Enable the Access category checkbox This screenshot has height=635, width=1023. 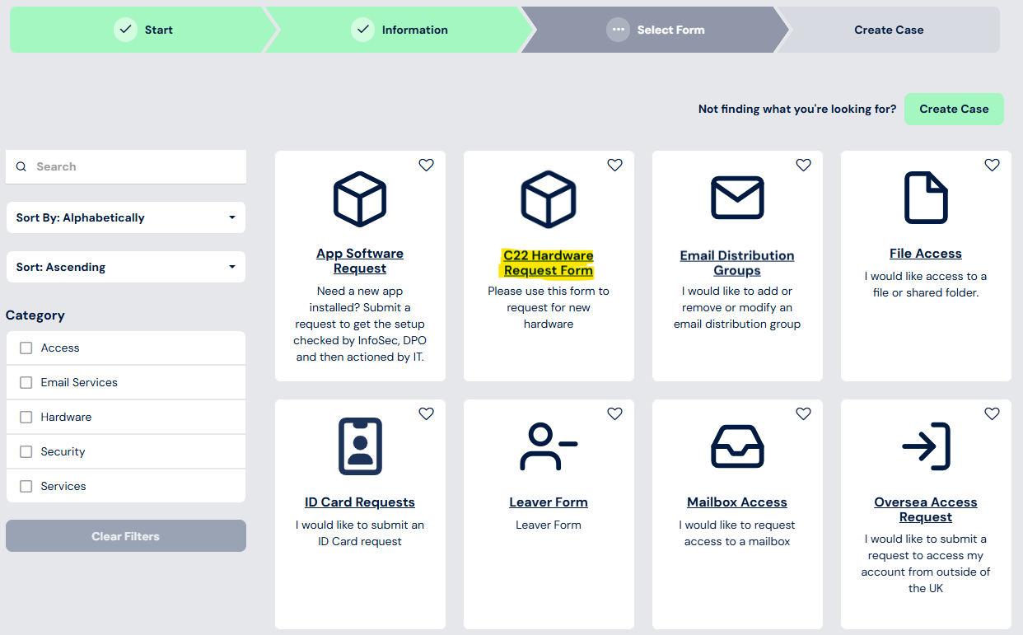(x=26, y=348)
